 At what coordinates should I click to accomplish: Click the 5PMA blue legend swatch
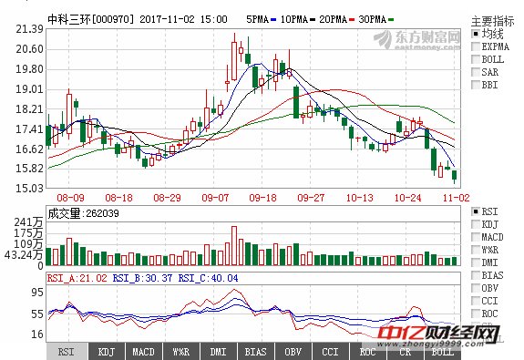point(273,20)
